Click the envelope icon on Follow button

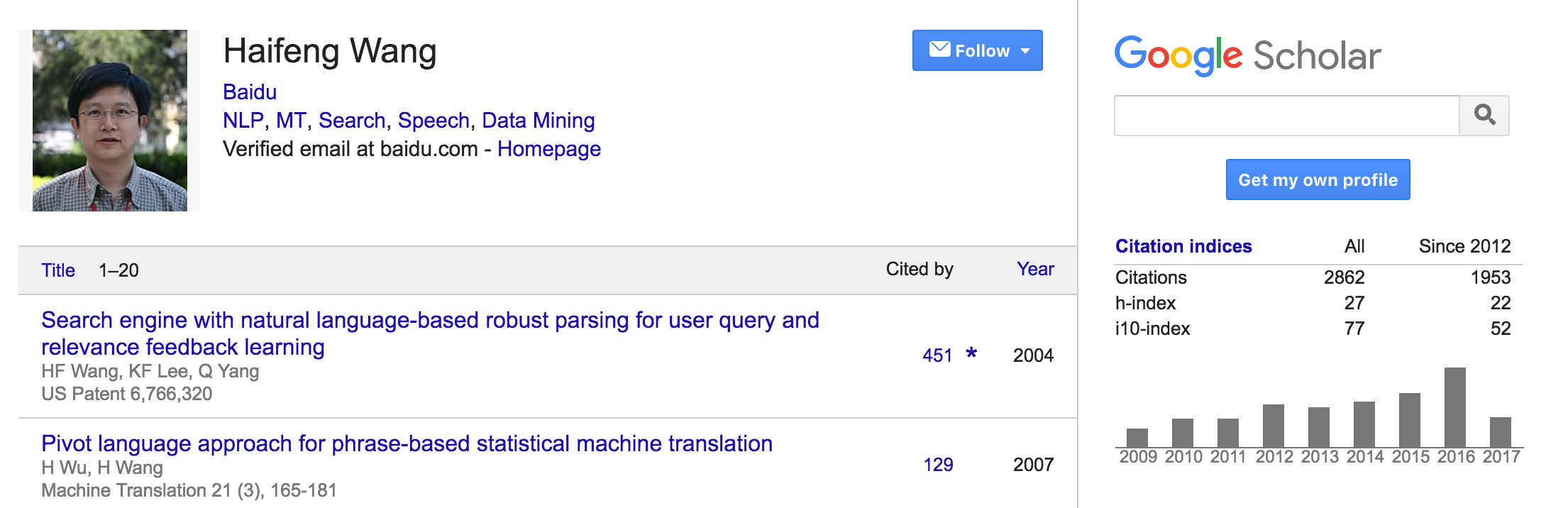coord(939,50)
